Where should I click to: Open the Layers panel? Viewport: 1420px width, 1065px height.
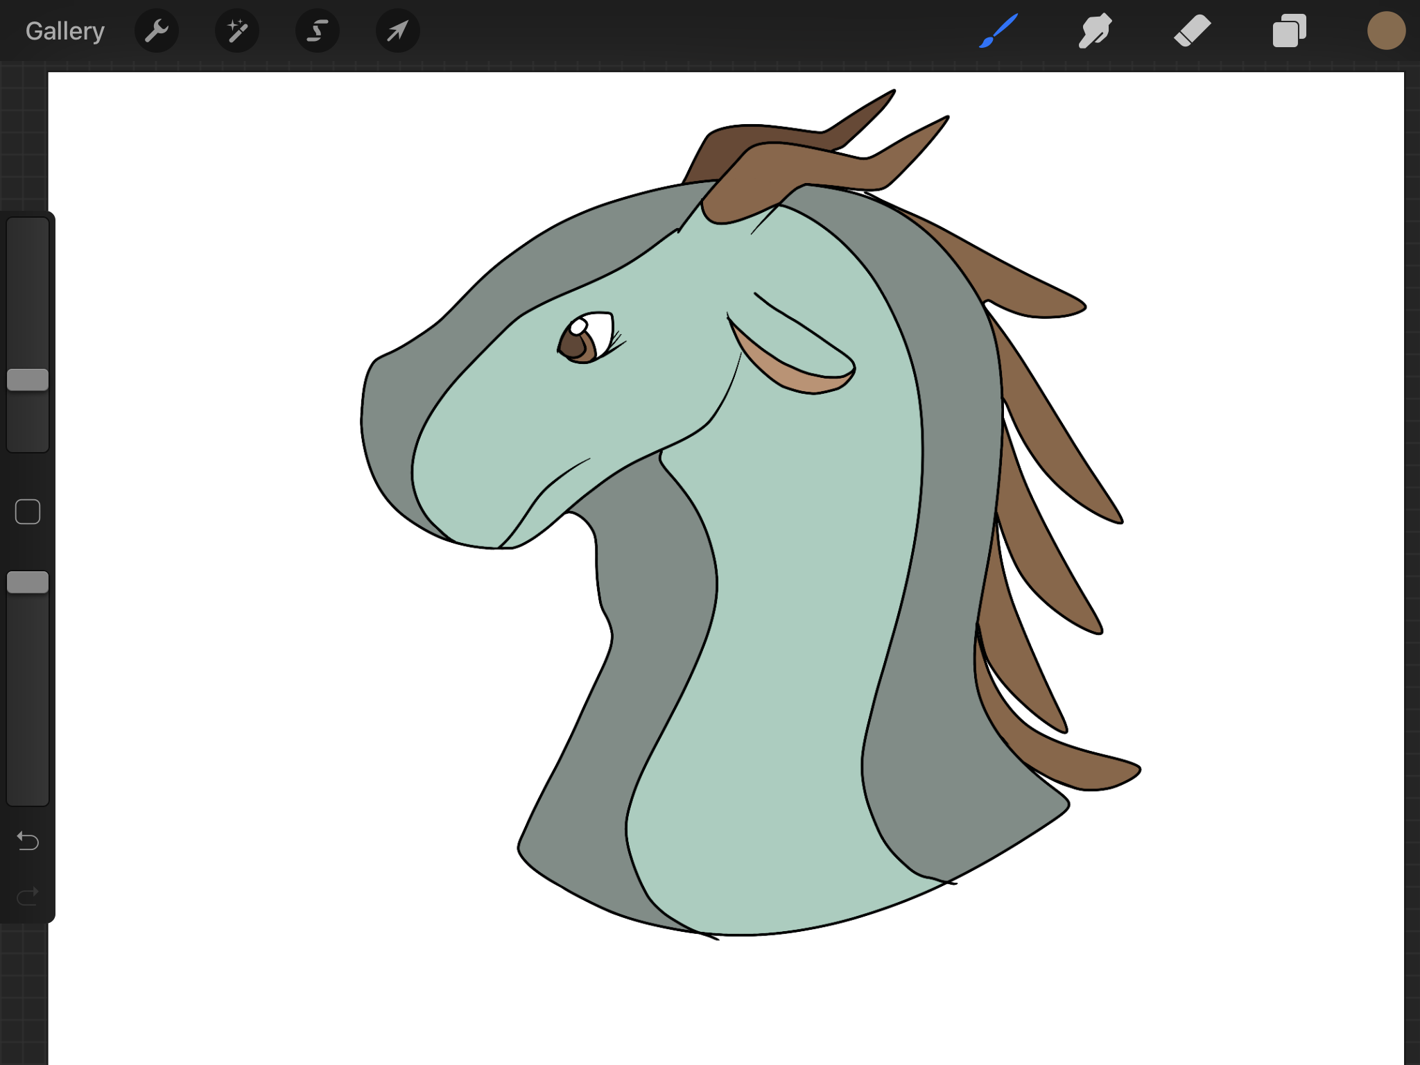pos(1290,31)
